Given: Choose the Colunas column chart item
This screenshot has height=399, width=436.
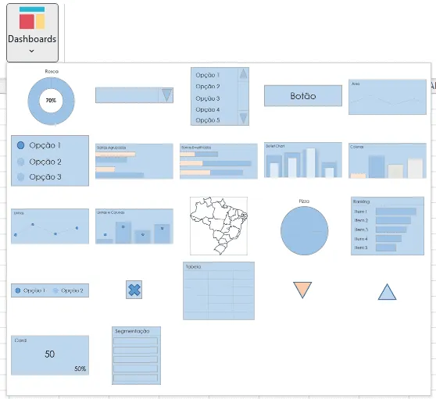Looking at the screenshot, I should [x=388, y=161].
